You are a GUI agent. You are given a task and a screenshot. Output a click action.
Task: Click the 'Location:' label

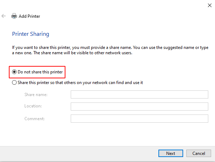pos(33,106)
